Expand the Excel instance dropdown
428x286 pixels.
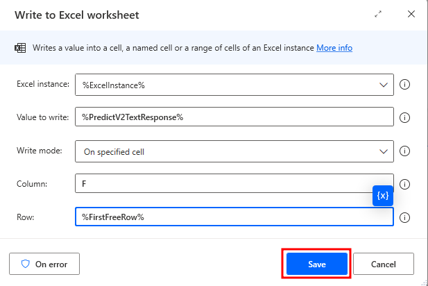(384, 85)
